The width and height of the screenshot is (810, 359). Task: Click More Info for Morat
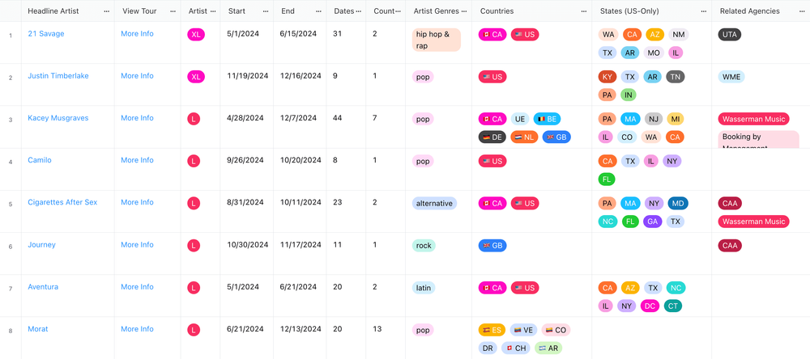point(137,329)
